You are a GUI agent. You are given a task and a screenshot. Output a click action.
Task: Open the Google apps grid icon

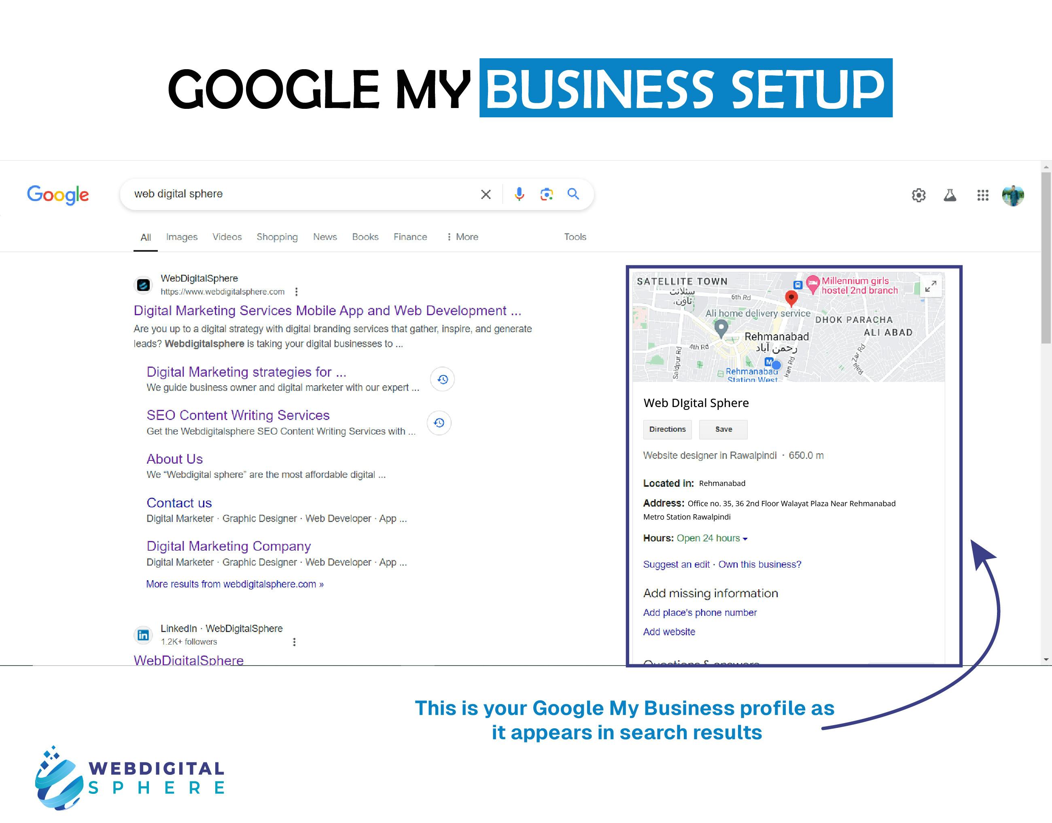[982, 195]
